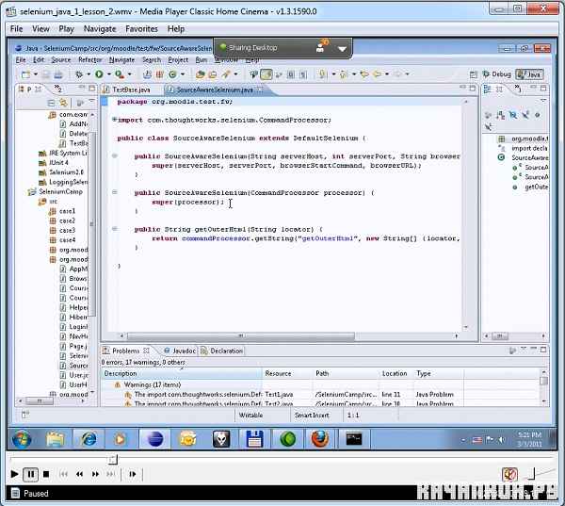
Task: Open the View menu of Media Player Classic
Action: [x=40, y=29]
